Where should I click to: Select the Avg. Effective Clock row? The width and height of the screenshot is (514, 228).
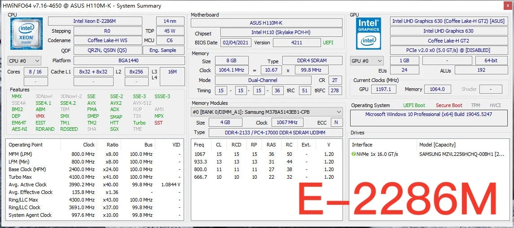95,192
